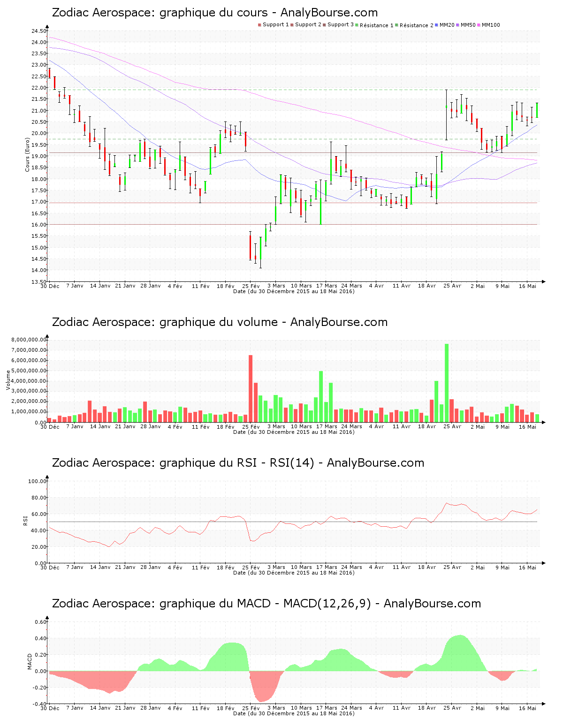
Task: Click the 'Cours (Euro)' vertical axis label
Action: [27, 155]
